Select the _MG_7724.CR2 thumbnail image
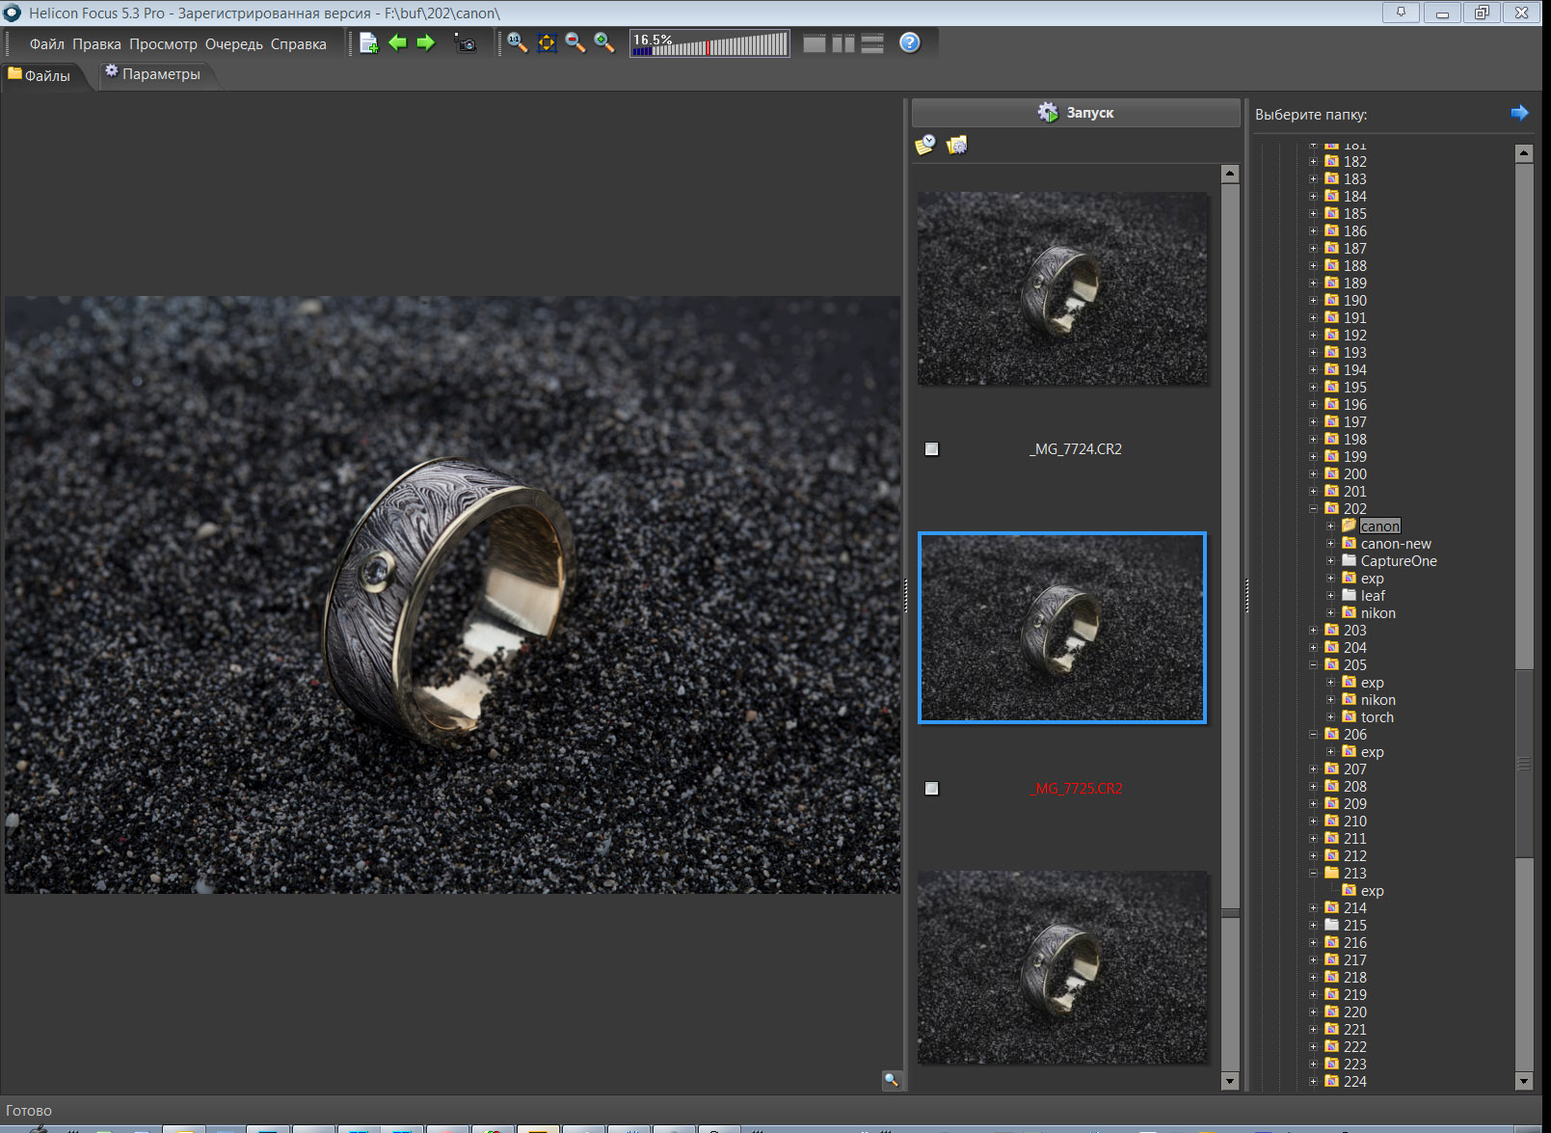The width and height of the screenshot is (1551, 1133). coord(1061,288)
